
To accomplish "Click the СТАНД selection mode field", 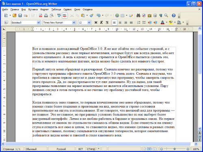I will (91, 149).
